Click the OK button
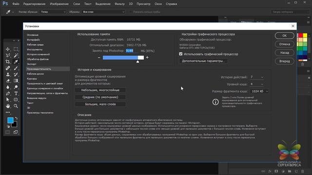Viewport: 312px width, 175px height. tap(285, 35)
